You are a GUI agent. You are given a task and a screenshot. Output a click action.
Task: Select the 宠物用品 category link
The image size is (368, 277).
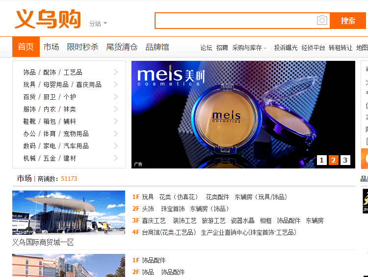76,134
